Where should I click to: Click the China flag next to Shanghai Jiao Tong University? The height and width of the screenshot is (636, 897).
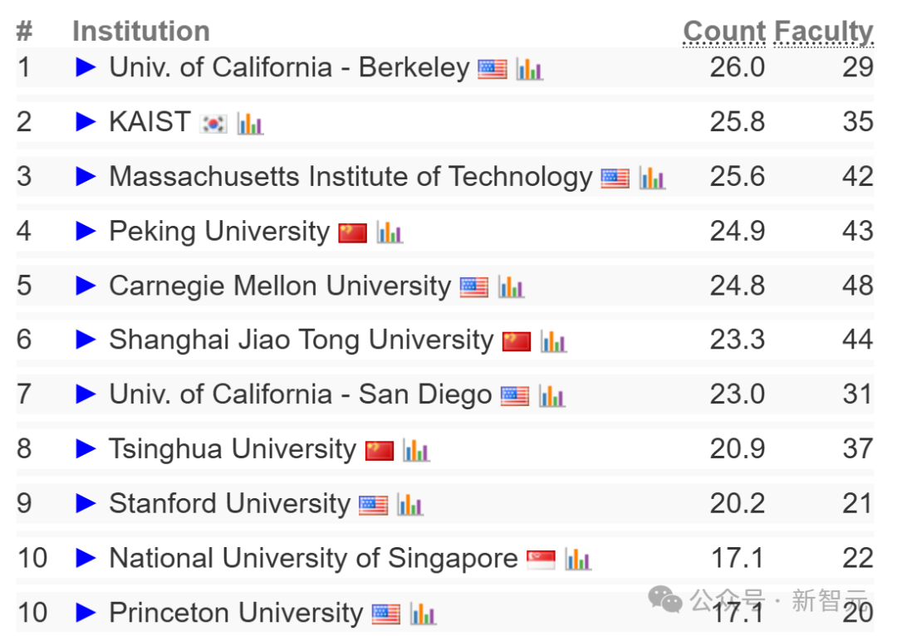pyautogui.click(x=516, y=340)
